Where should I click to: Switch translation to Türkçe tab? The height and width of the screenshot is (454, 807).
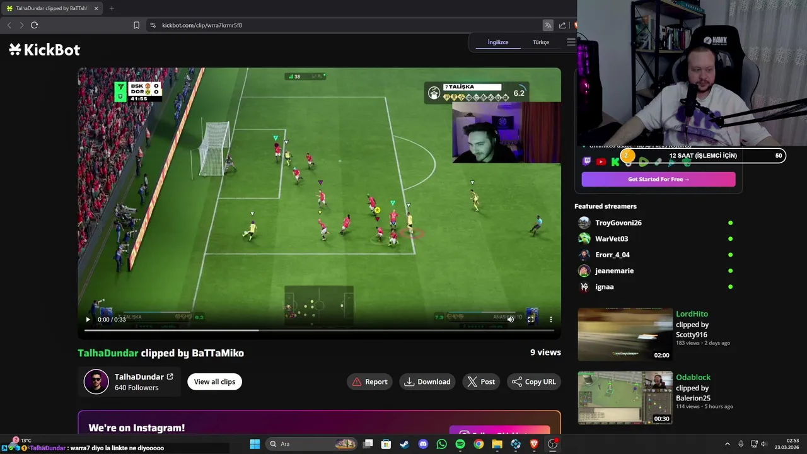541,42
